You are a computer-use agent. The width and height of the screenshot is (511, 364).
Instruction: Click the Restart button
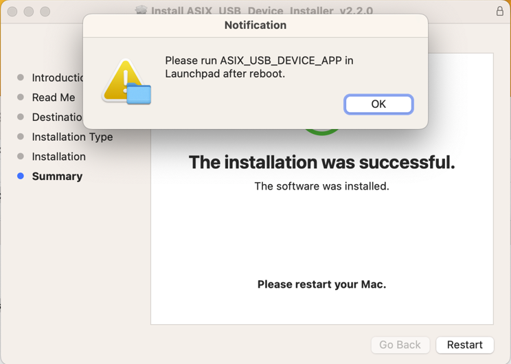(465, 345)
